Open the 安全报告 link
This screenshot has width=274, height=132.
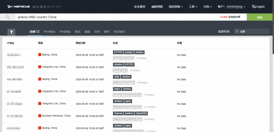[140, 7]
